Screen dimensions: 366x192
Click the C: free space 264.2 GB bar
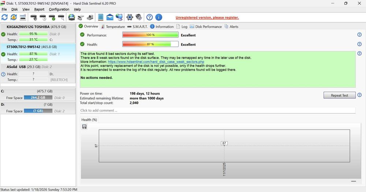coord(38,97)
